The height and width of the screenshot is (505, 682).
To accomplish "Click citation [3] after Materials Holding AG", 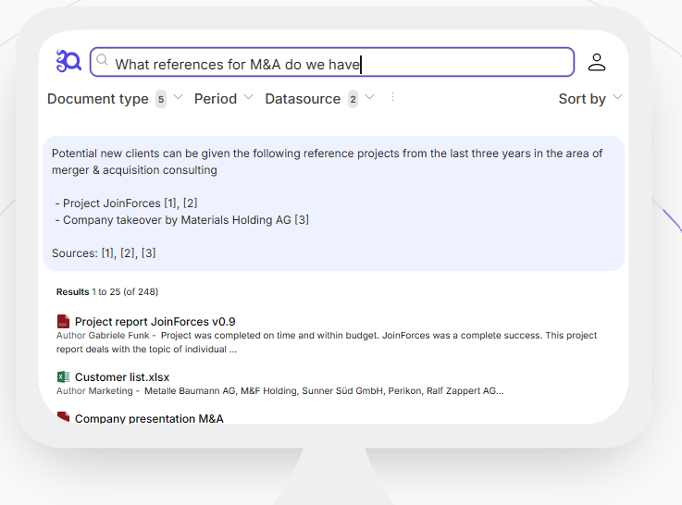I will pos(302,219).
